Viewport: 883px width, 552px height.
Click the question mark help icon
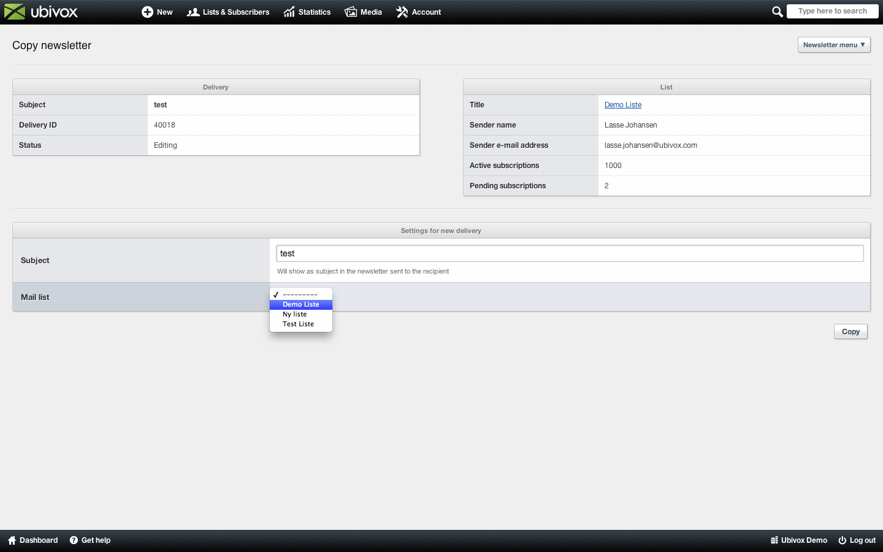coord(74,540)
